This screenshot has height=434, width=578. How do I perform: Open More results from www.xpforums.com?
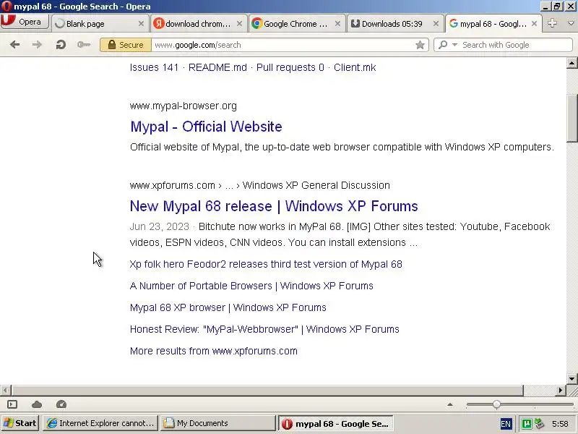[x=213, y=351]
